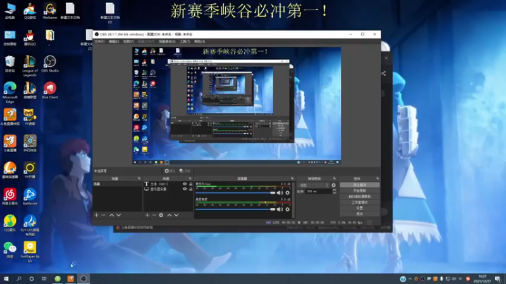Toggle visibility of 显示器采集 source
Viewport: 506px width, 284px height.
pyautogui.click(x=185, y=189)
